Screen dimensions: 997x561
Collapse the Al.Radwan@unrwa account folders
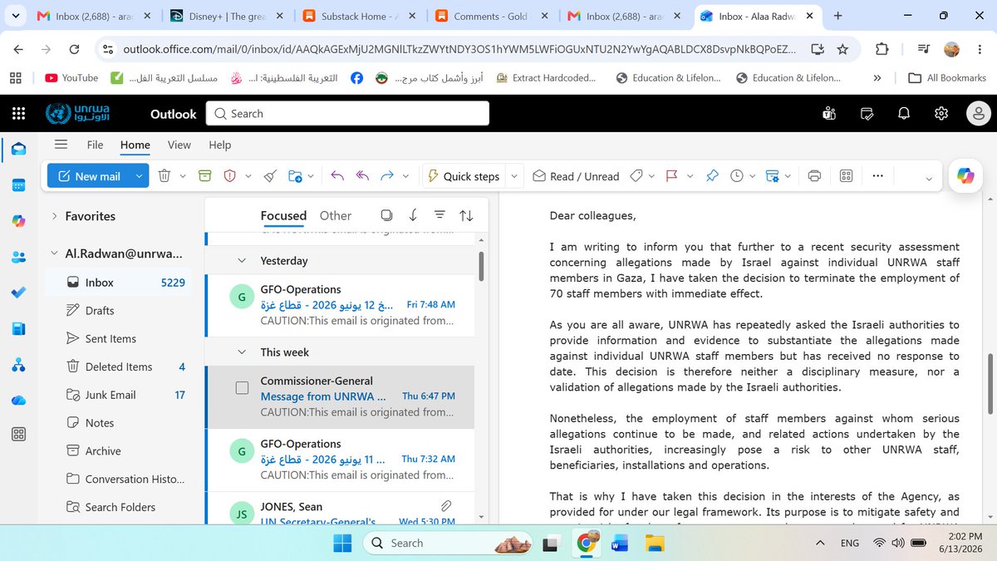[55, 254]
